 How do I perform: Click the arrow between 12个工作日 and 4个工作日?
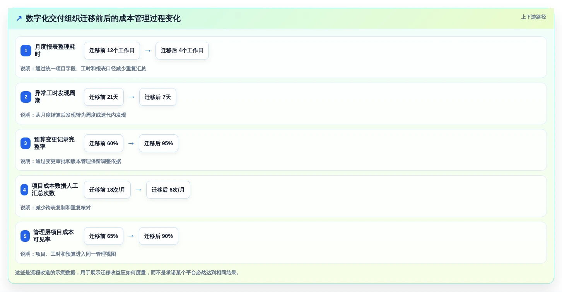click(x=148, y=51)
